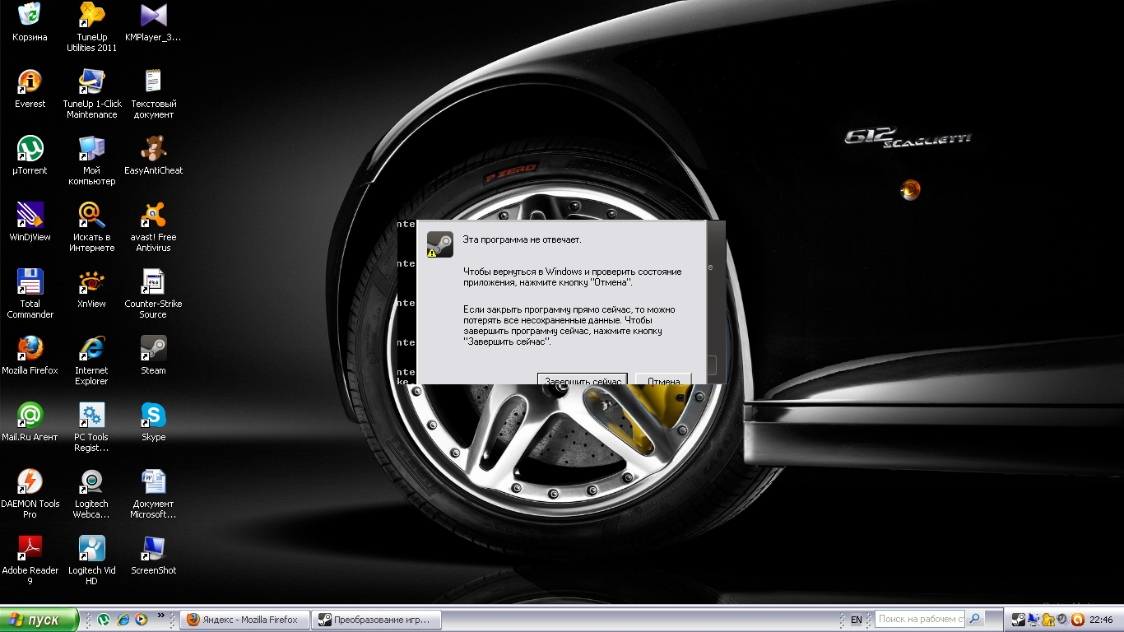Click the avast! Free Antivirus shortcut
Image resolution: width=1124 pixels, height=632 pixels.
pos(153,216)
